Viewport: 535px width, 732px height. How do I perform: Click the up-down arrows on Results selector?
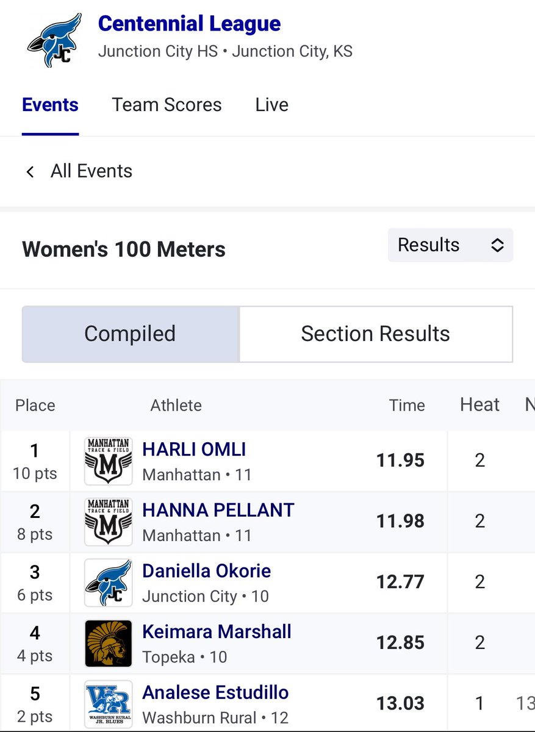coord(497,245)
